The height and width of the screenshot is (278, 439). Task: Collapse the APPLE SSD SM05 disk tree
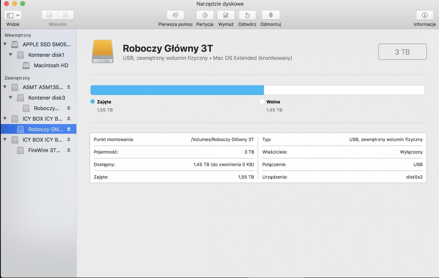pos(5,44)
